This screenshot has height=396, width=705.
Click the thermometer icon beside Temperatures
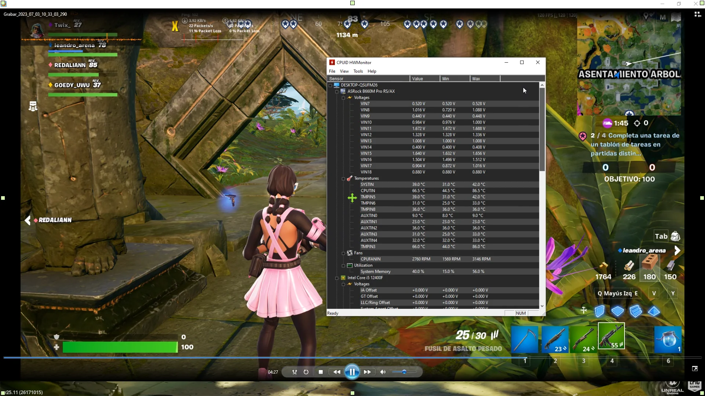(350, 179)
